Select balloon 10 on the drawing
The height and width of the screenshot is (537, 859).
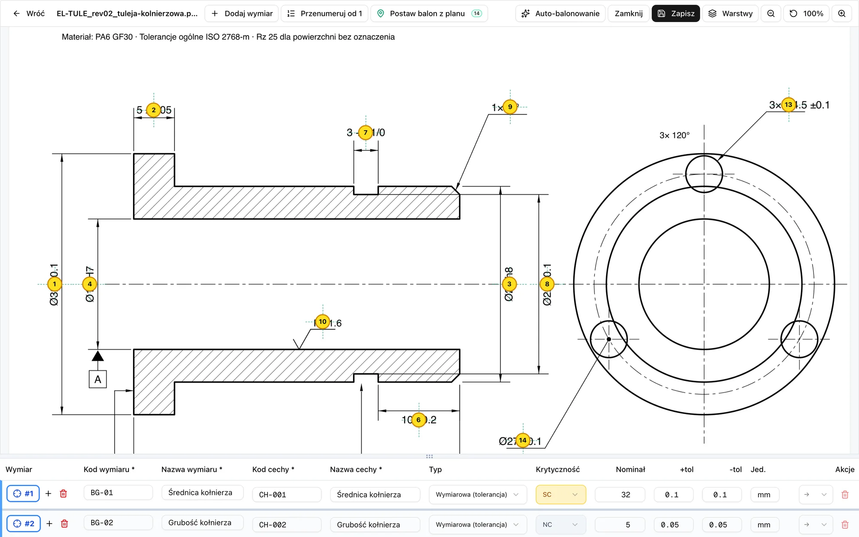point(323,321)
